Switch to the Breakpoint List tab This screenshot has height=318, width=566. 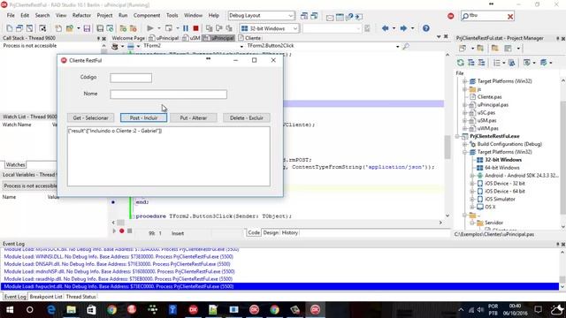46,297
